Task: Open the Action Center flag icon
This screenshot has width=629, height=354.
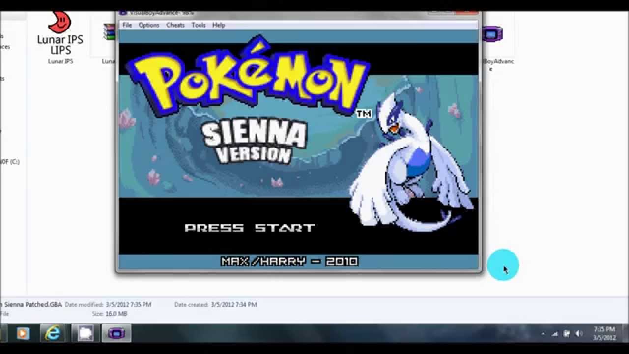Action: (x=567, y=334)
